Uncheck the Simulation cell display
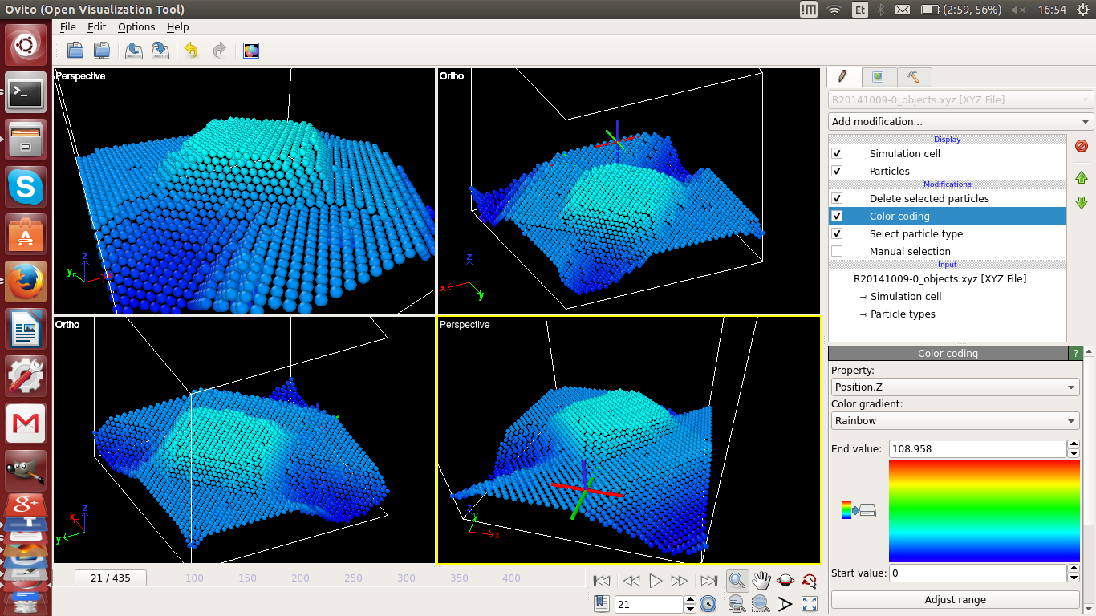The height and width of the screenshot is (616, 1096). coord(837,153)
